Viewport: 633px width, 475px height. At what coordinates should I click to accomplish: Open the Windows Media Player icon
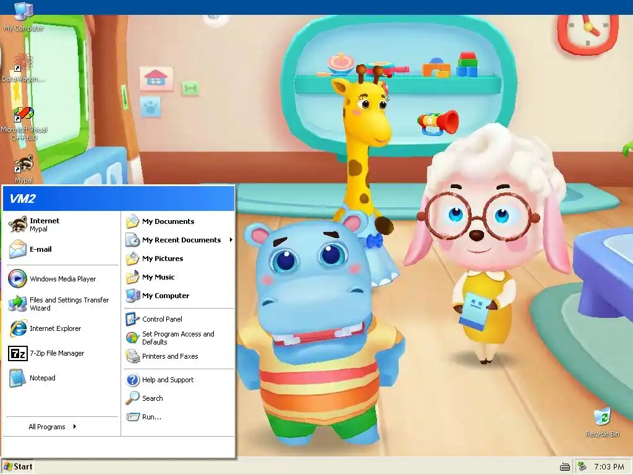tap(17, 279)
